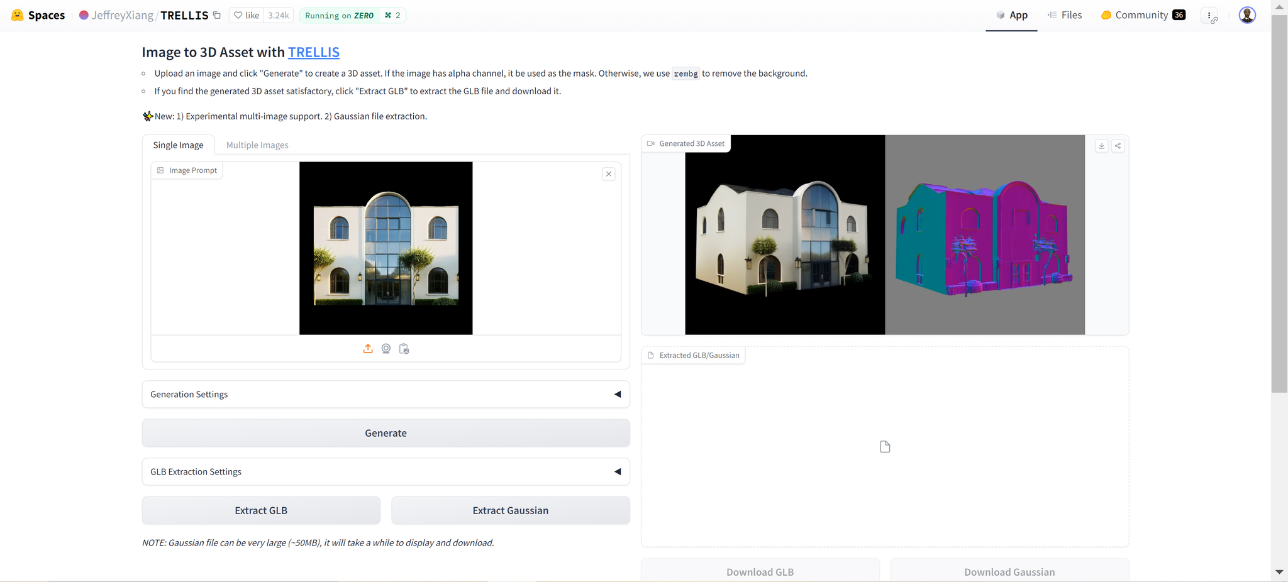Expand the GLB Extraction Settings accordion

pos(386,471)
